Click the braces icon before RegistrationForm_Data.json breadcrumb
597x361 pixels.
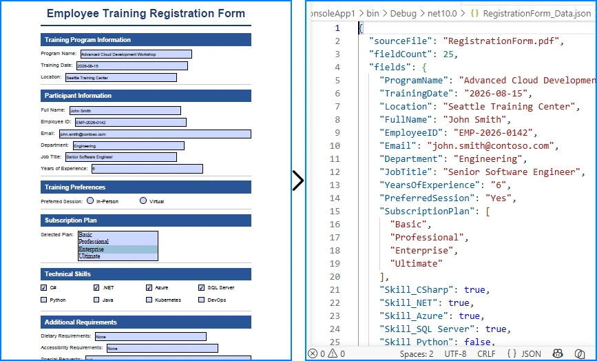click(474, 13)
